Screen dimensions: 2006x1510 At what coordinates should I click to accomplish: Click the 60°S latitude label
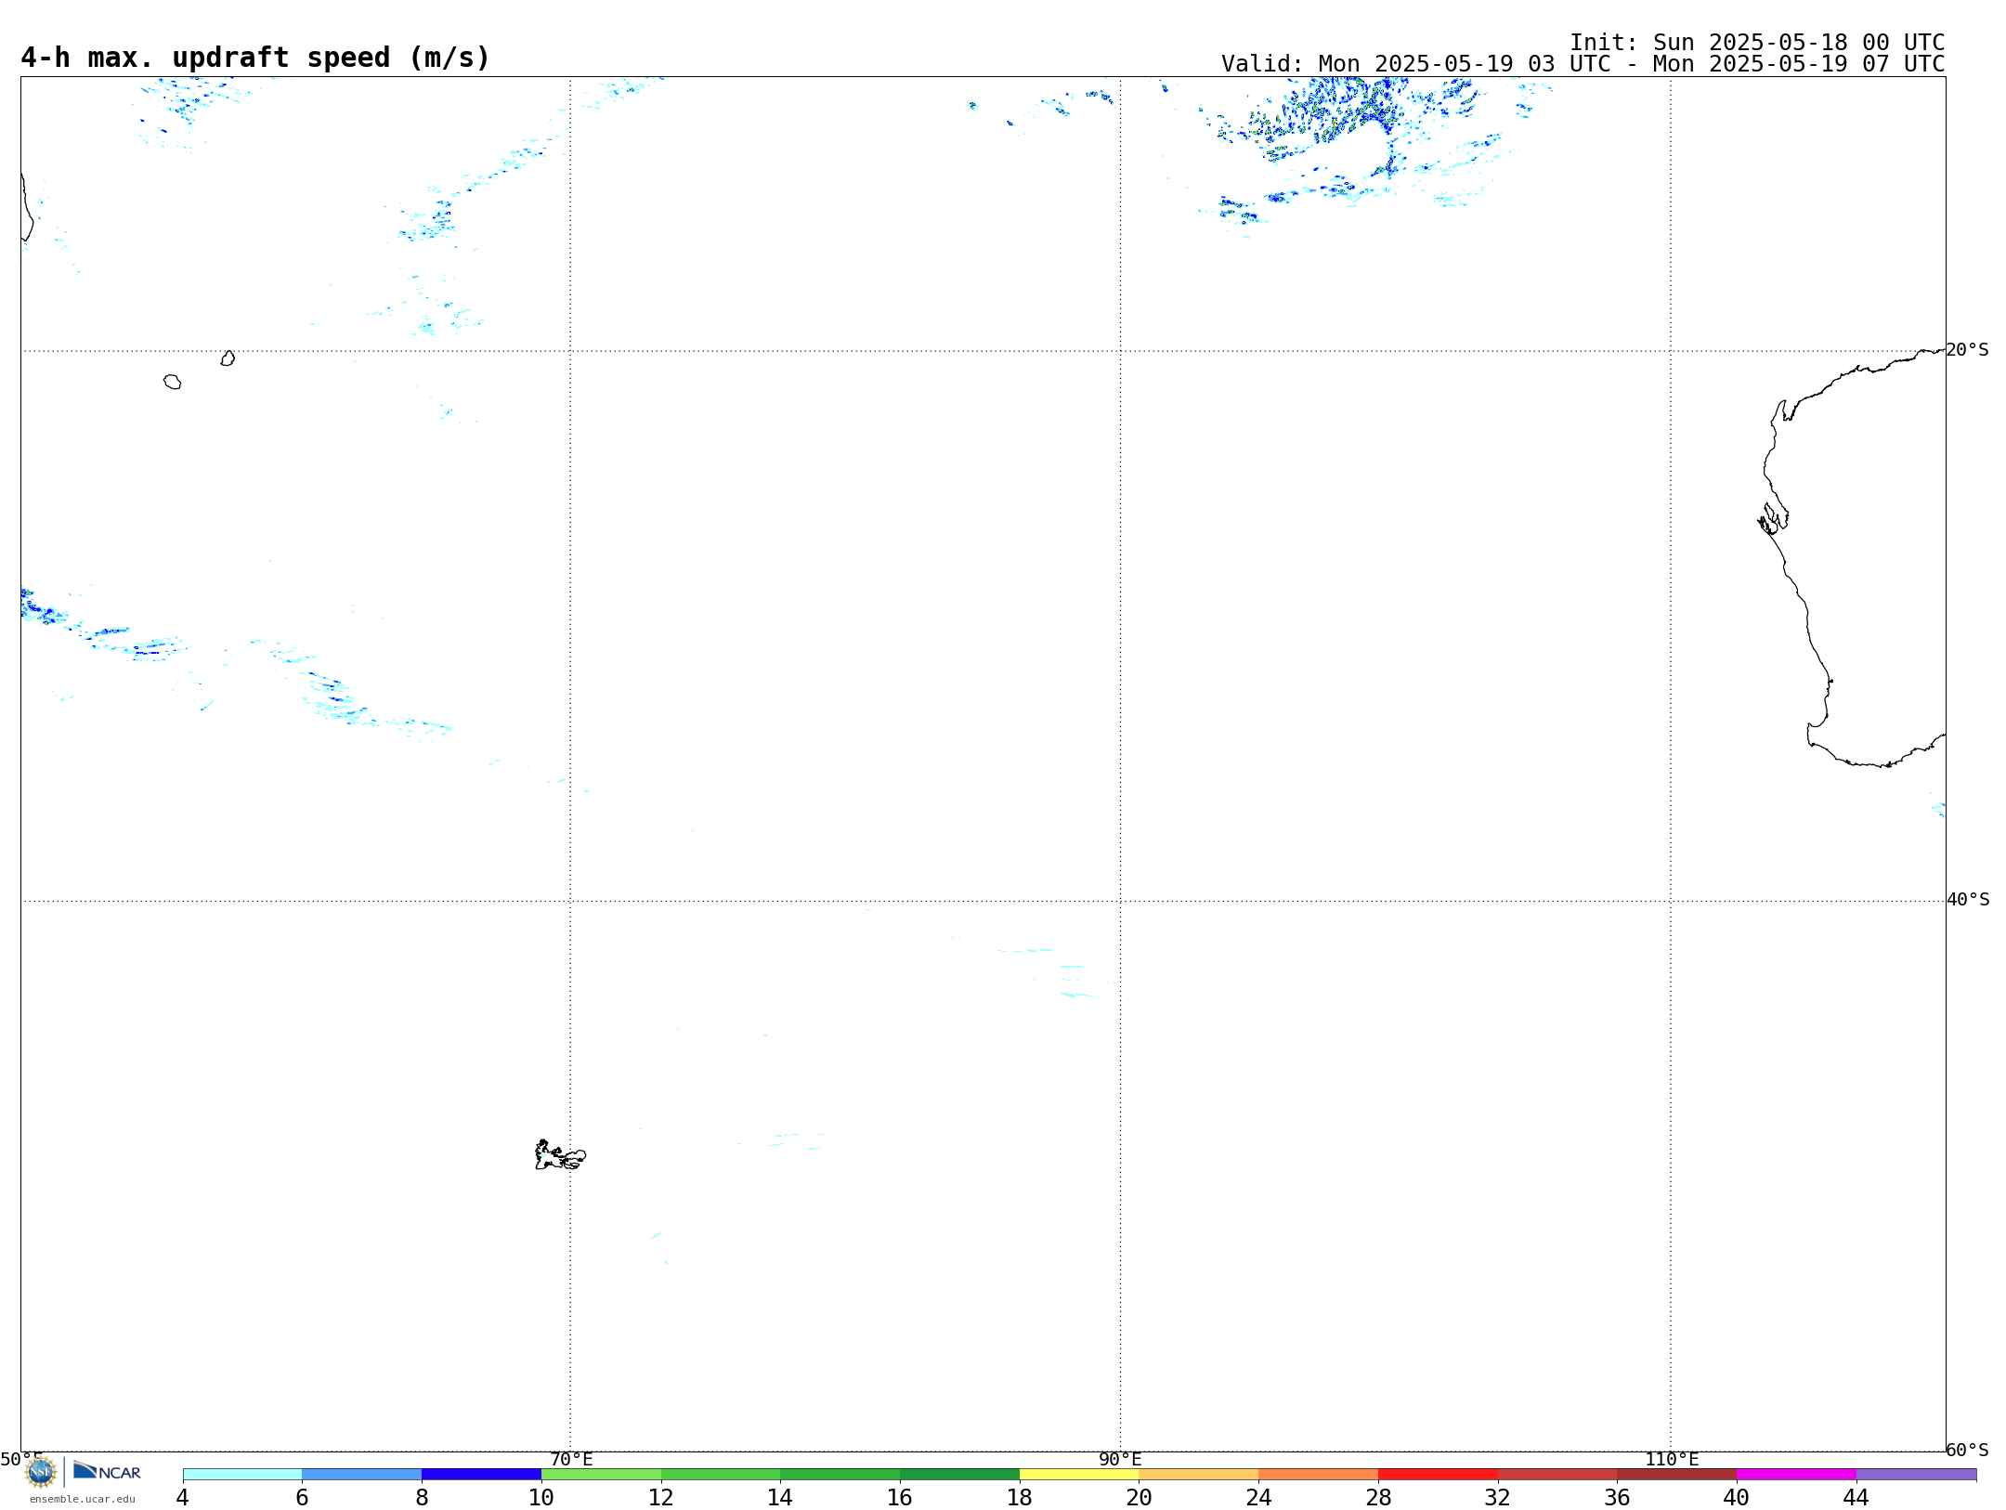[x=1968, y=1450]
